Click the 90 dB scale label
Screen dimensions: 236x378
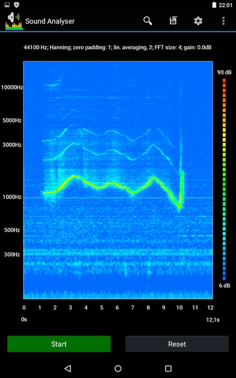[x=225, y=72]
